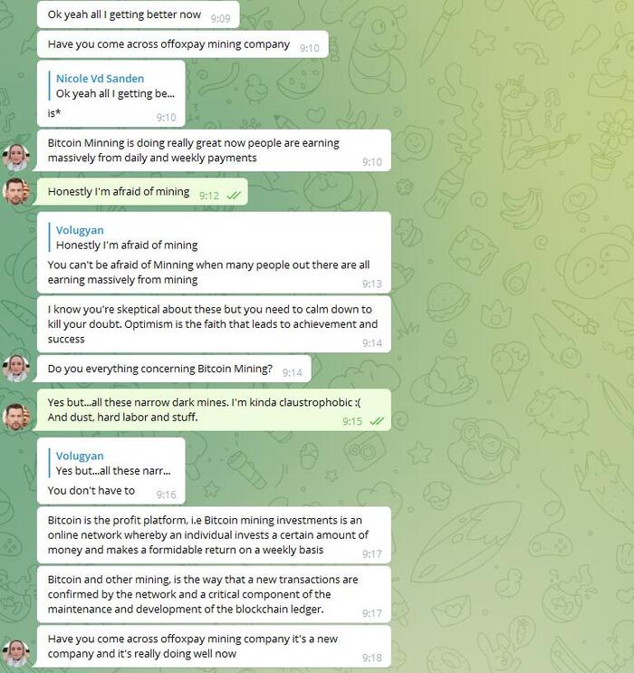Click message about blockchain ledger maintenance
The height and width of the screenshot is (673, 634).
pos(214,594)
